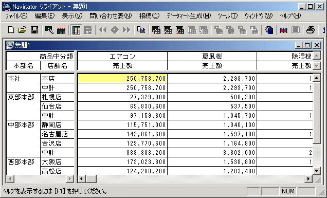Select cell with value 69,830,600
This screenshot has width=327, height=198.
tap(122, 106)
